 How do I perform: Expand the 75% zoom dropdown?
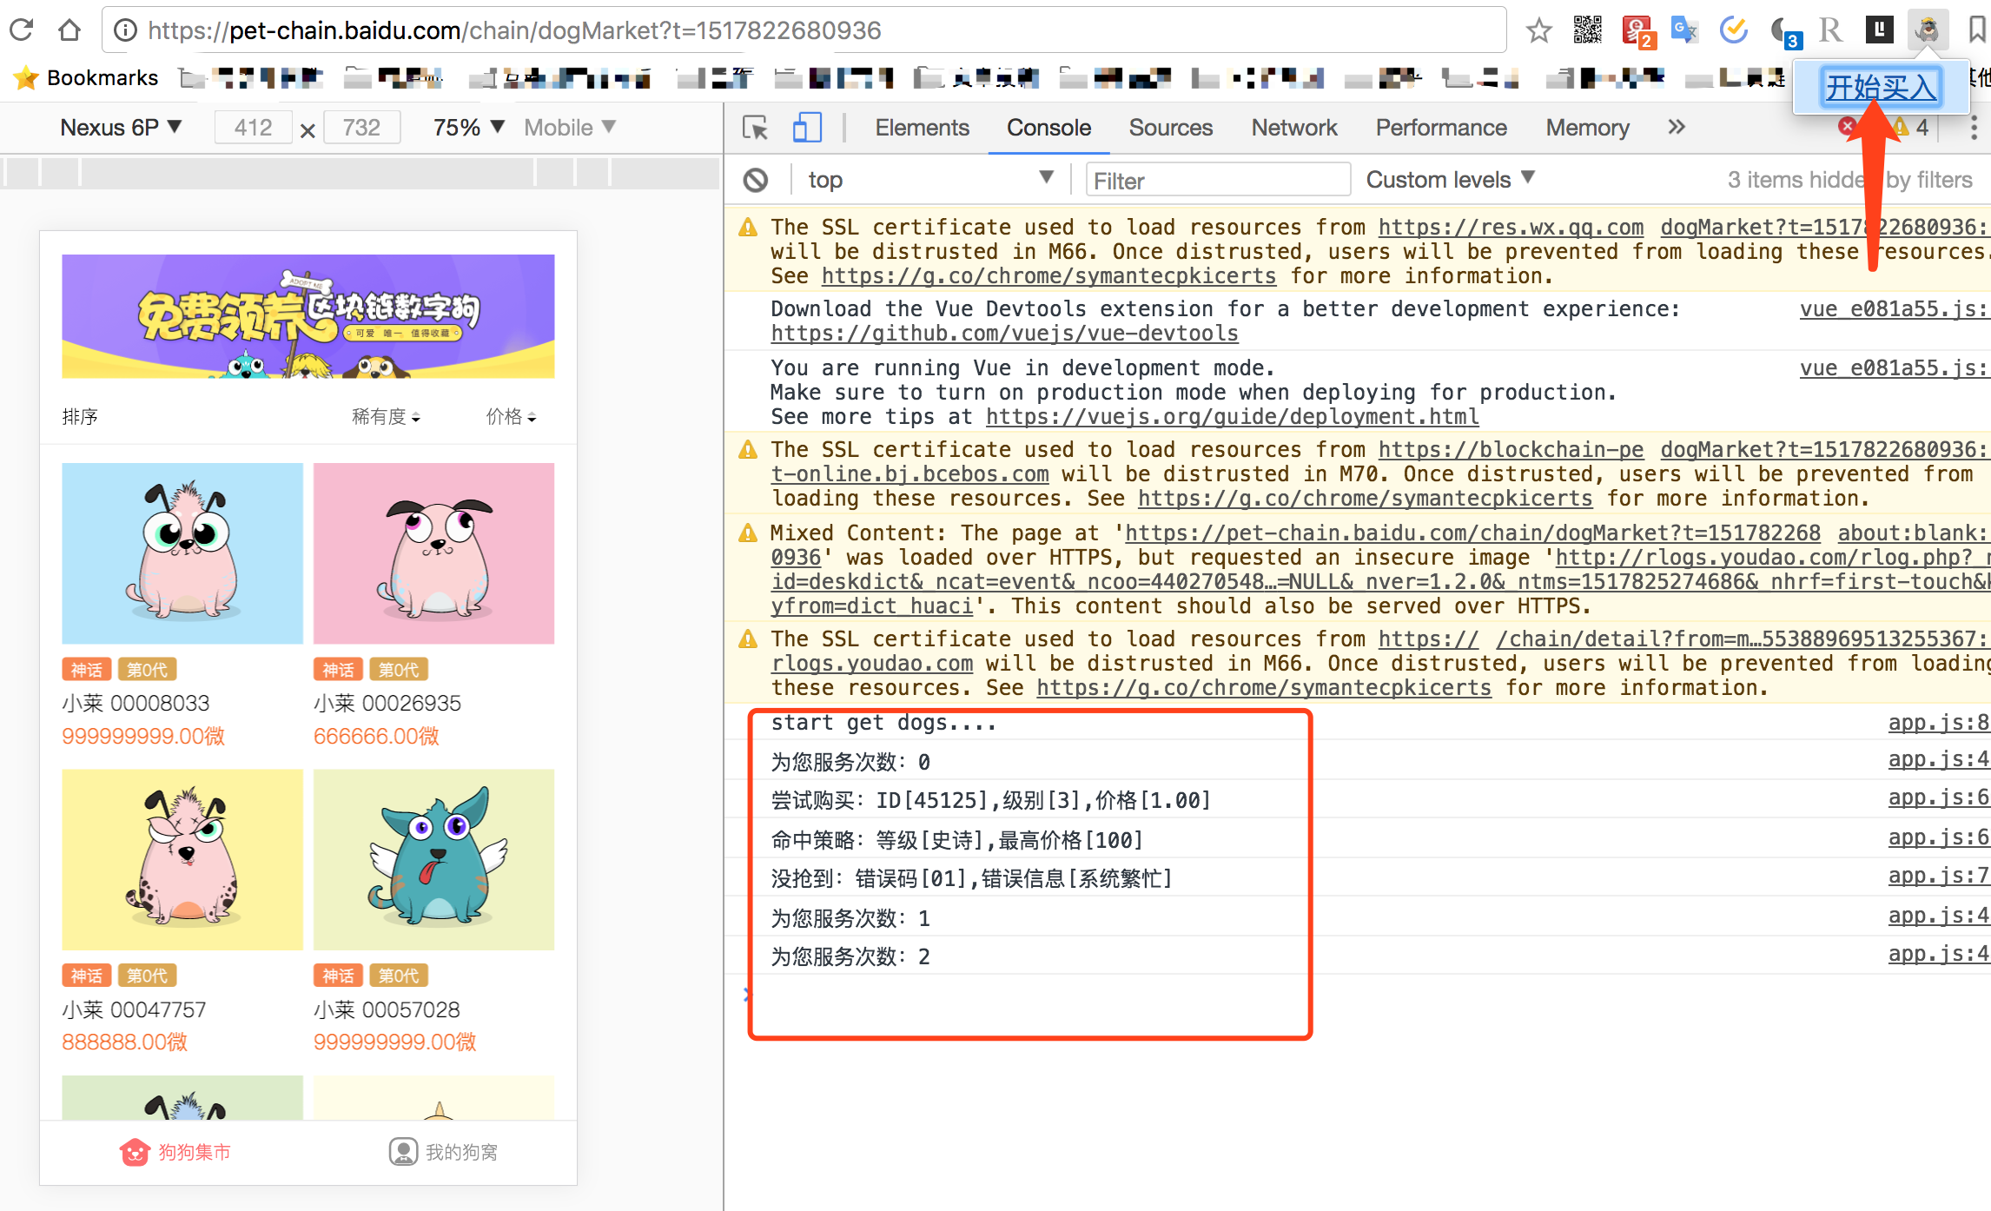tap(469, 128)
